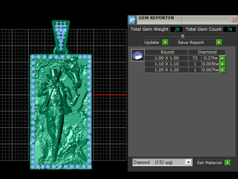238x179 pixels.
Task: Close the Gem Reporter panel
Action: tap(234, 19)
